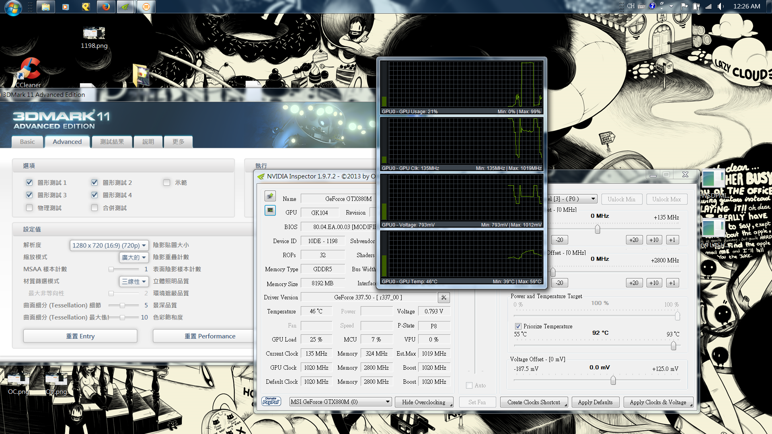Click the 重置 Entry button
772x434 pixels.
pyautogui.click(x=80, y=336)
